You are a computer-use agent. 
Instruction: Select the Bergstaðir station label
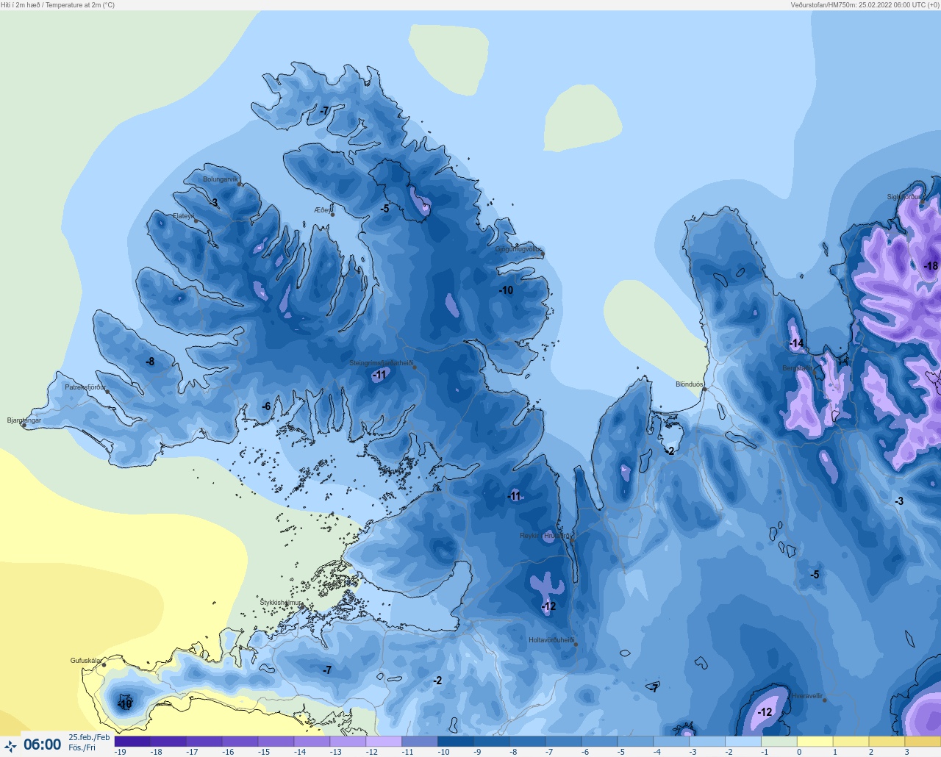coord(798,368)
